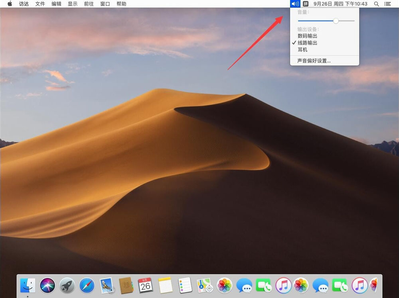Click the date and time 9月26日 周四
399x298 pixels.
[x=340, y=4]
